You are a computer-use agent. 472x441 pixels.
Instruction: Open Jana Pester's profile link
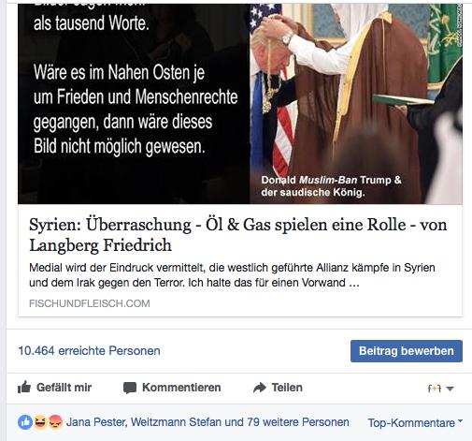96,422
